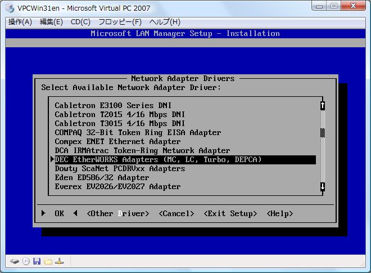Screen dimensions: 371x273
Task: Open the 編集(E) menu
Action: [51, 22]
